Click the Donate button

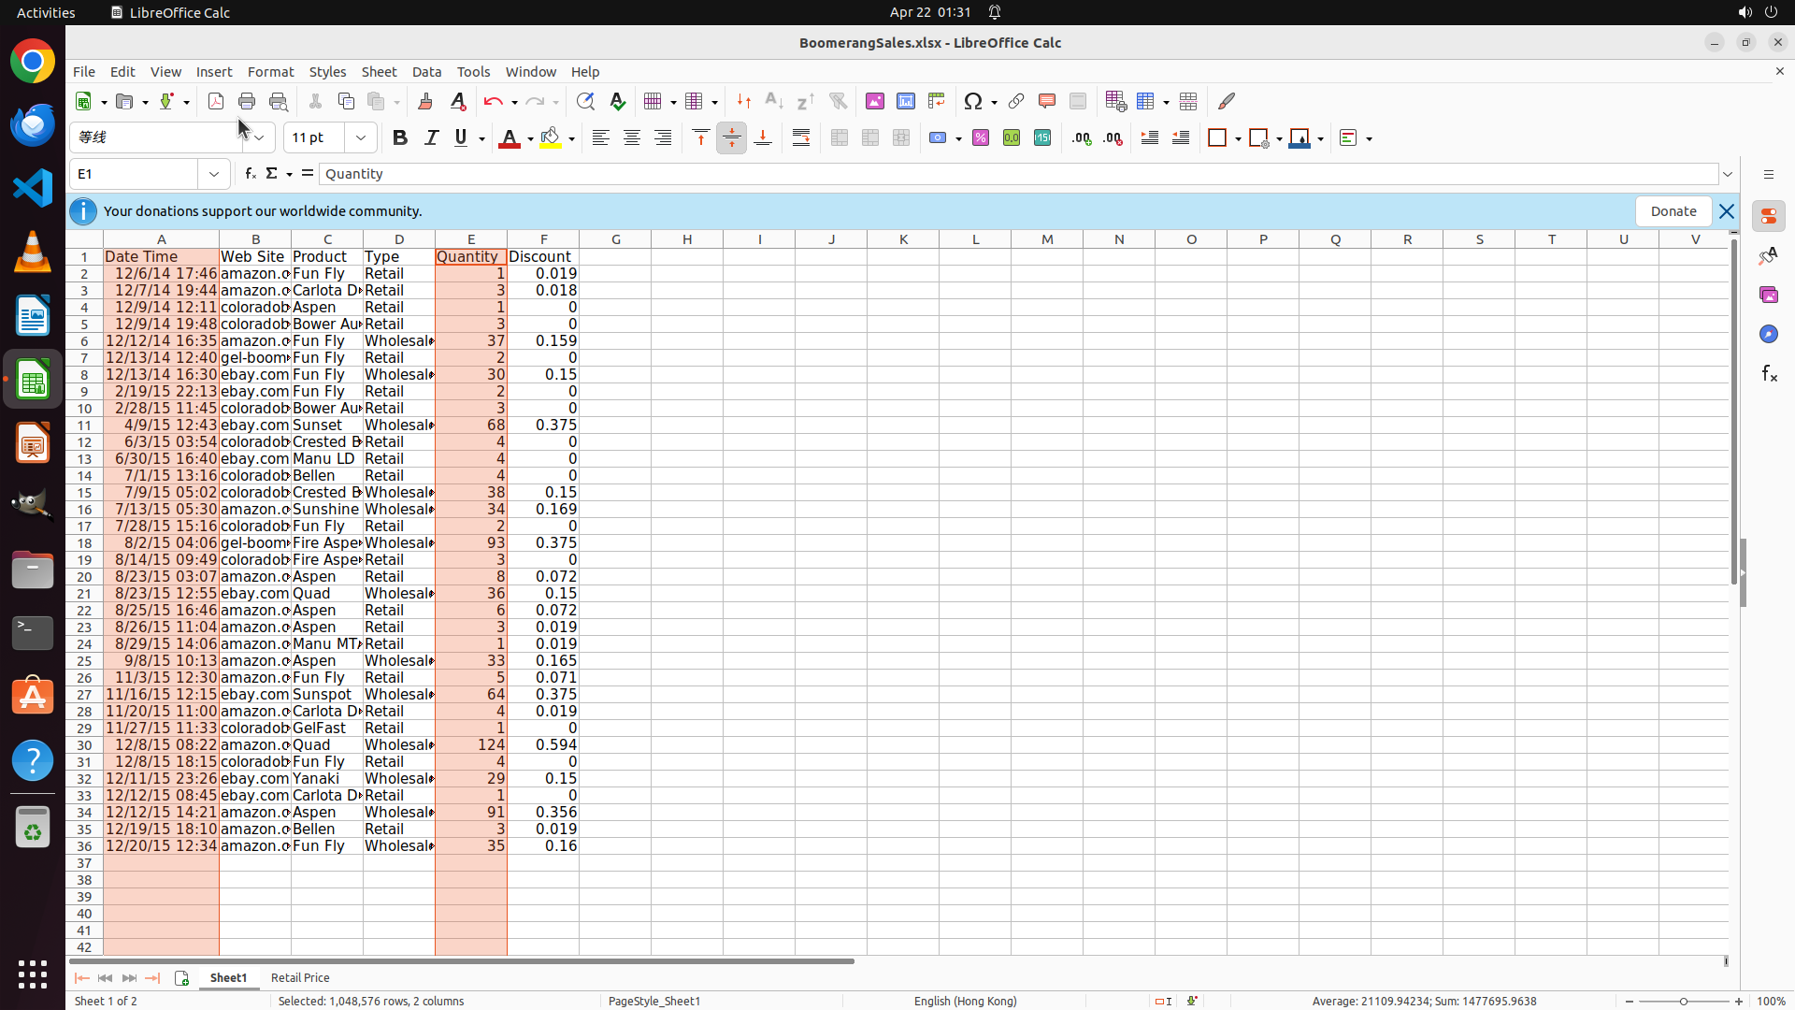click(x=1673, y=211)
